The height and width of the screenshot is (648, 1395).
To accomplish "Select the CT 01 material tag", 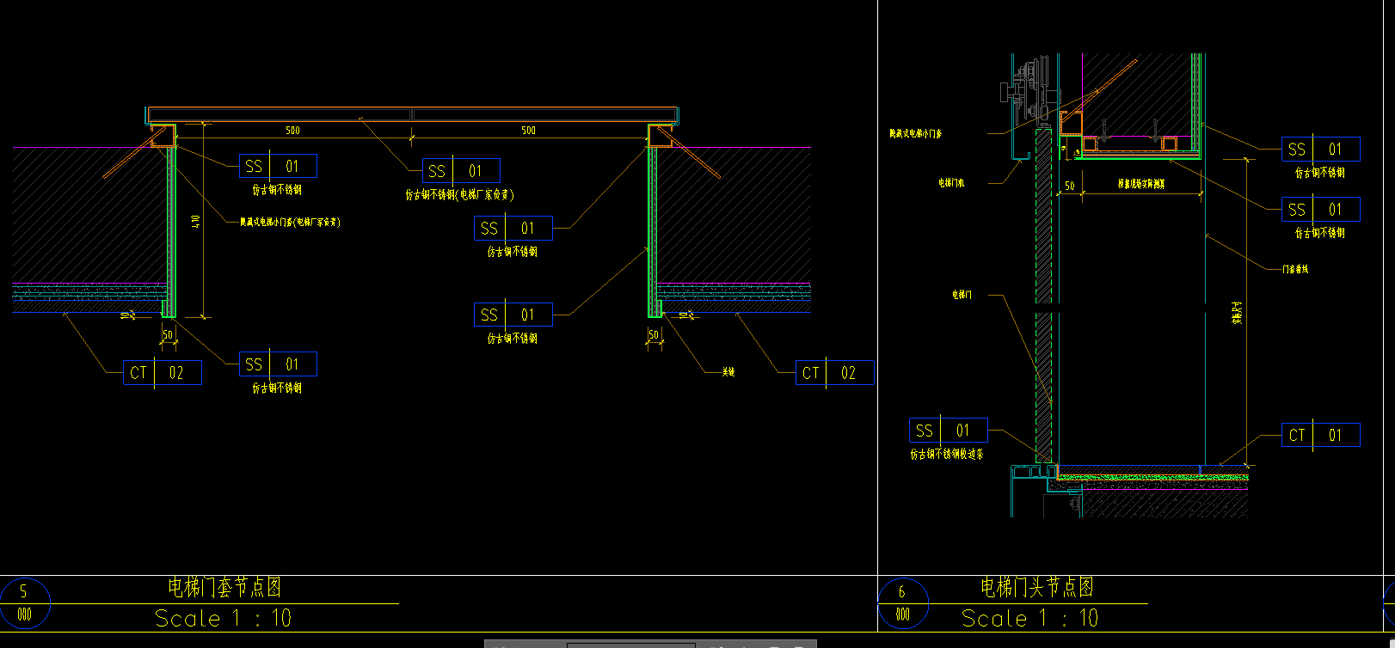I will tap(1321, 435).
